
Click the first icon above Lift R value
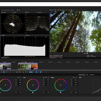click(18, 78)
